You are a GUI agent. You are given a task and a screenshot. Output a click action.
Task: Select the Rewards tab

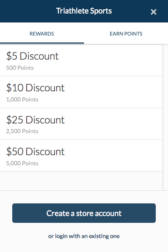(x=42, y=33)
